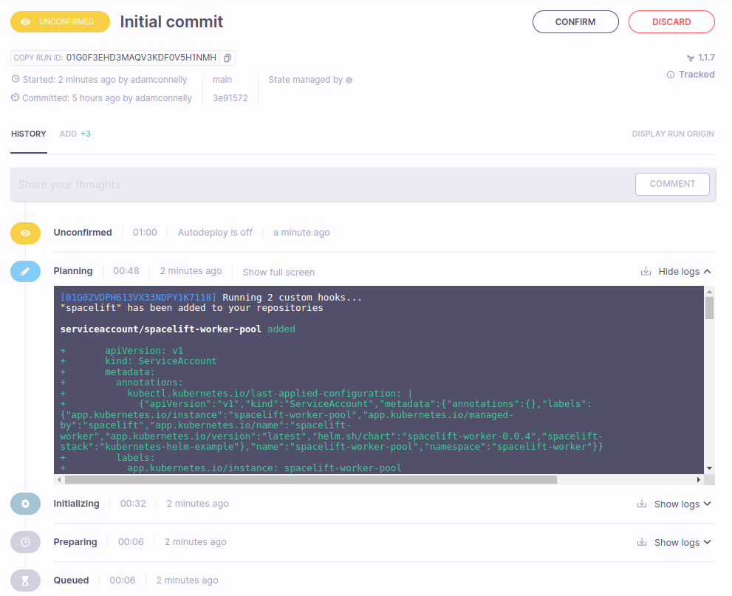Screen dimensions: 732x596
Task: Click the Initializing stage gear icon
Action: point(25,504)
